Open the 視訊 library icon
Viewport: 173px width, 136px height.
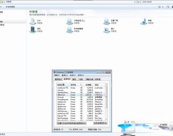click(33, 30)
